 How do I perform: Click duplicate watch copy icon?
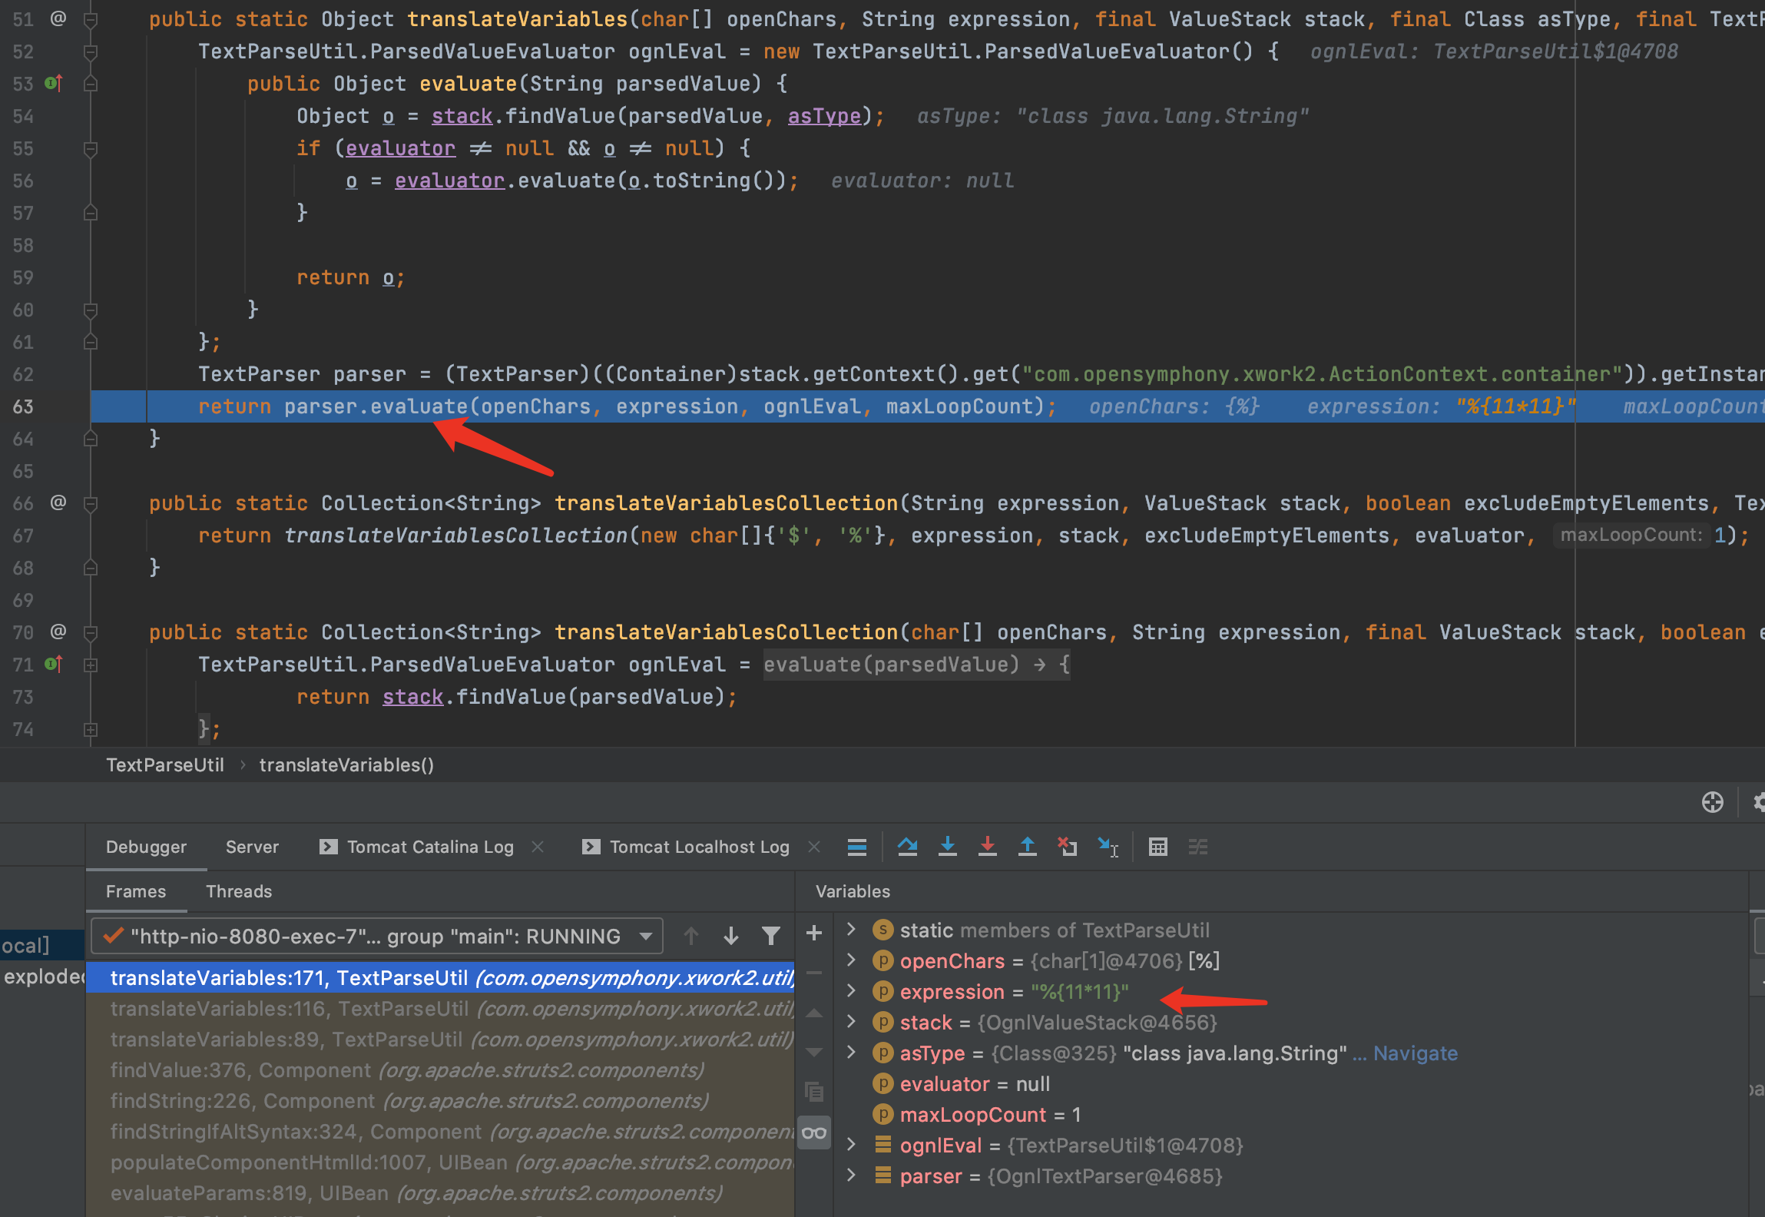pyautogui.click(x=814, y=1092)
